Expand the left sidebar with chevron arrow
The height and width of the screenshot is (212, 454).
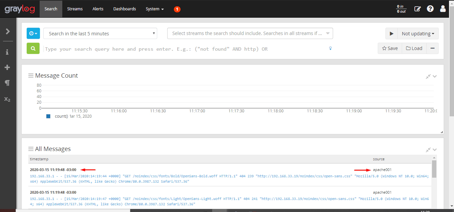[8, 31]
